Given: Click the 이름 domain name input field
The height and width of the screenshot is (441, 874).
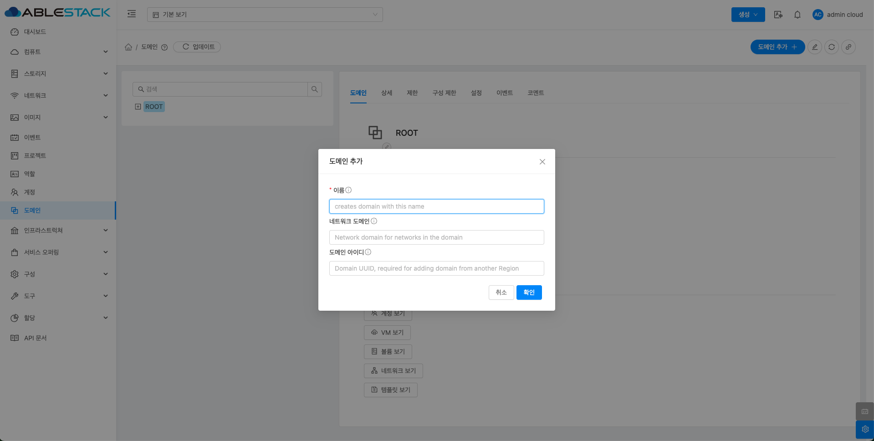Looking at the screenshot, I should tap(436, 206).
